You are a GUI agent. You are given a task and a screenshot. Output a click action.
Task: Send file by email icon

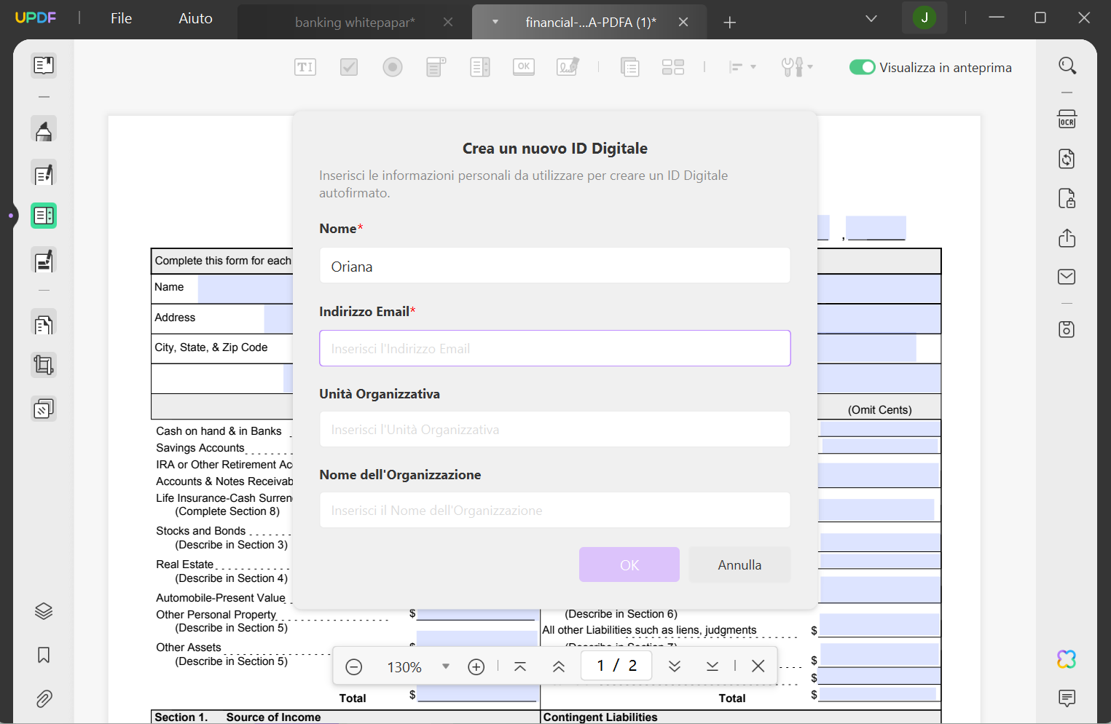point(1067,277)
